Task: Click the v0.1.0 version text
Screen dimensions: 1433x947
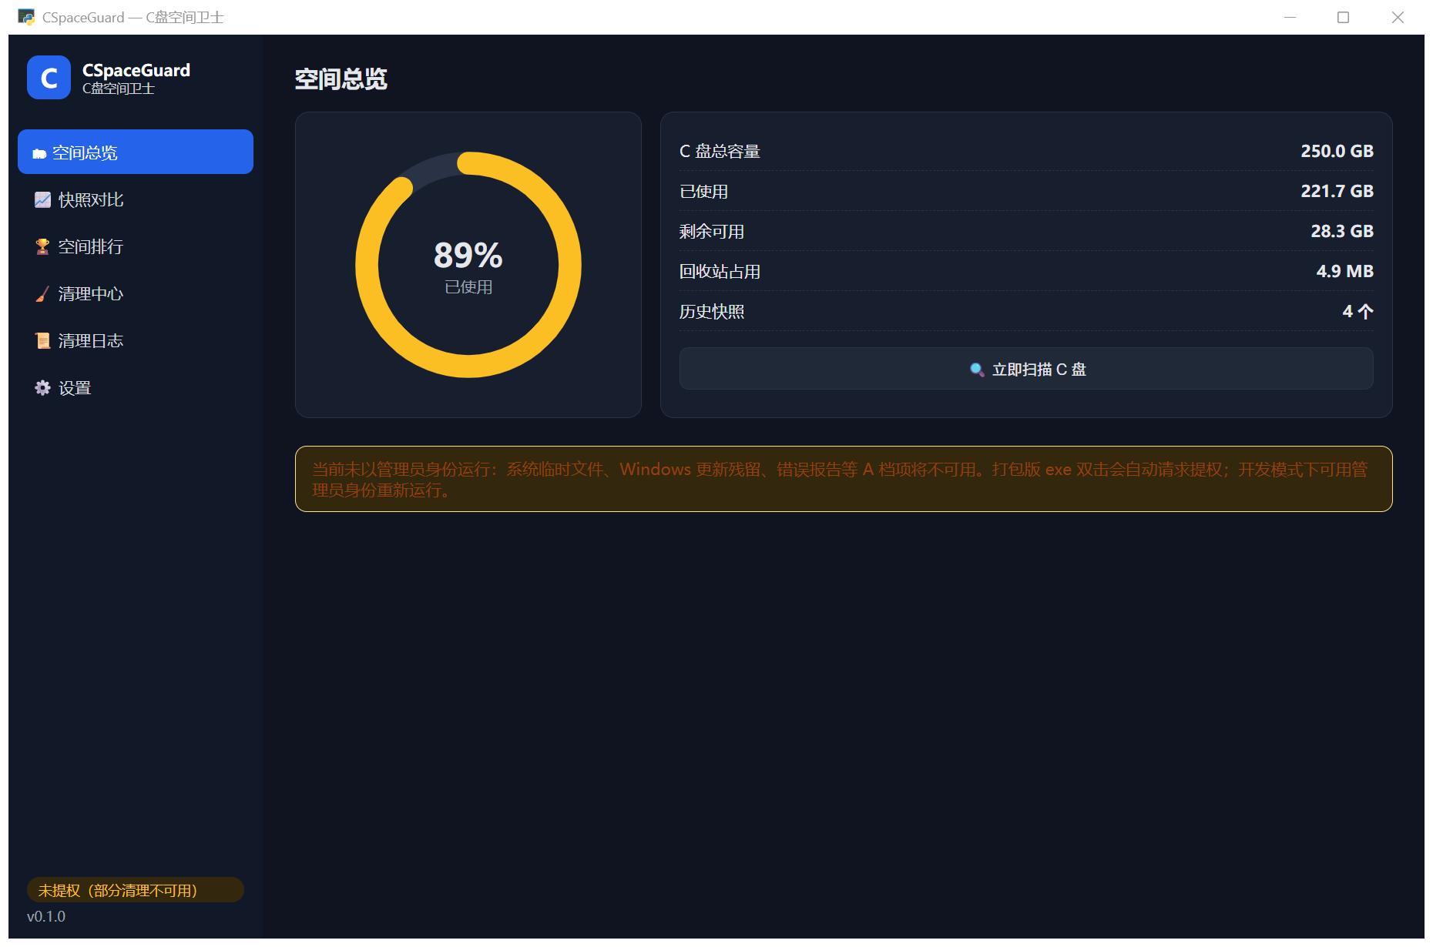Action: point(46,916)
